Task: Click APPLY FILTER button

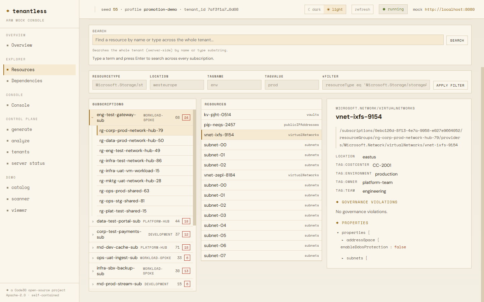Action: pyautogui.click(x=450, y=85)
